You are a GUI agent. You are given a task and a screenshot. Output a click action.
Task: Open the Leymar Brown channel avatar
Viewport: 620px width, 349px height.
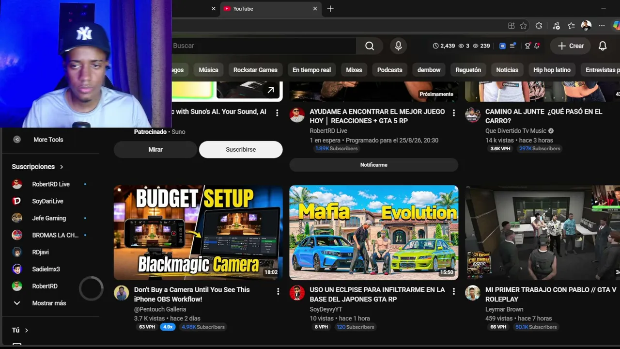coord(473,293)
